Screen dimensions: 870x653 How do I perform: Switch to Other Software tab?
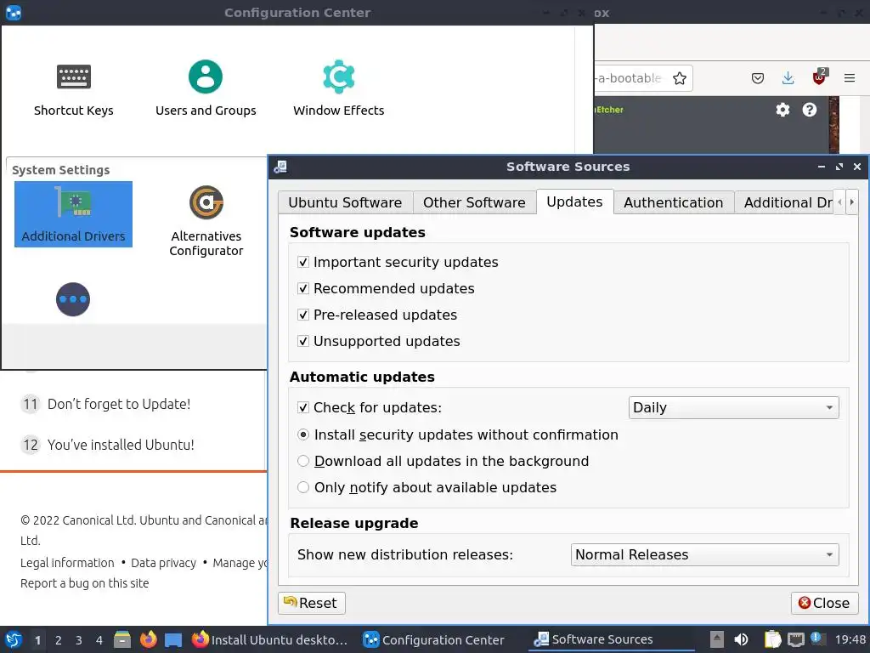tap(474, 202)
